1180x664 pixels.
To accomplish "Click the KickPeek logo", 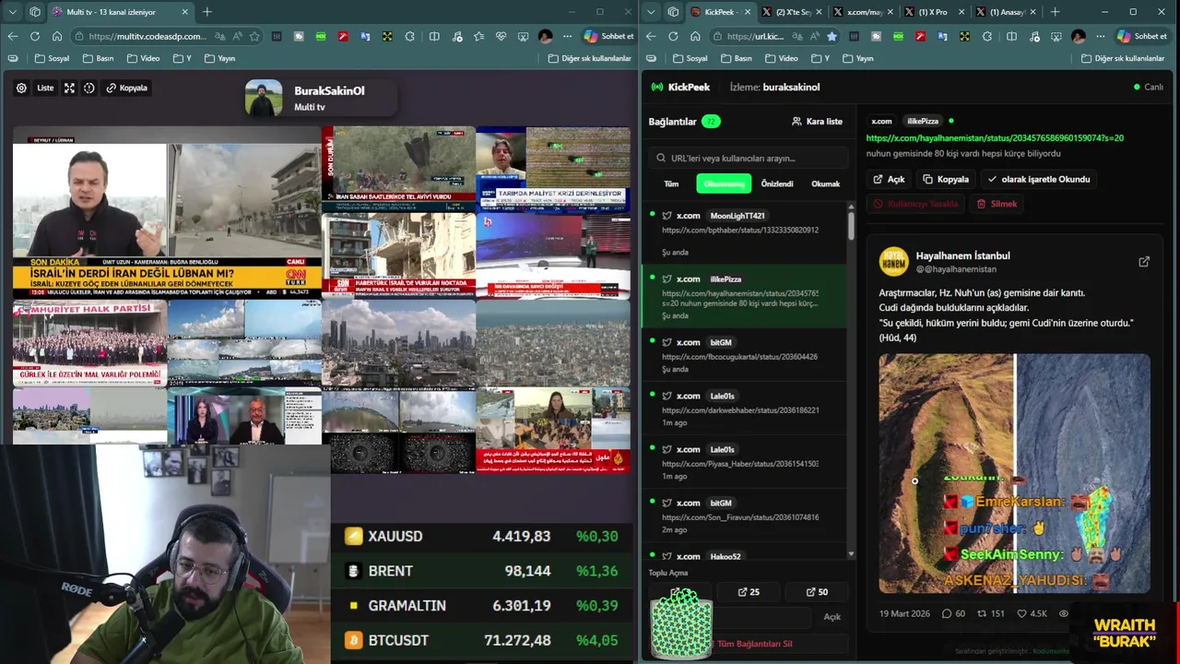I will (x=680, y=87).
